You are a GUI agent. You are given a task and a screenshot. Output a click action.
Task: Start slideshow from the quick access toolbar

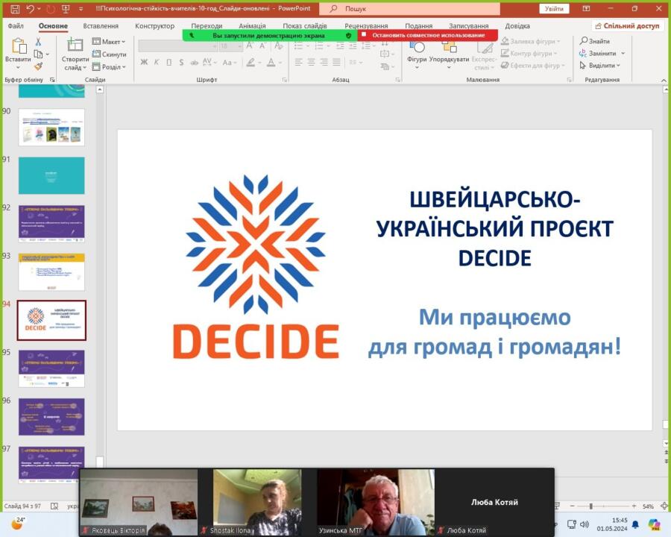pyautogui.click(x=66, y=8)
